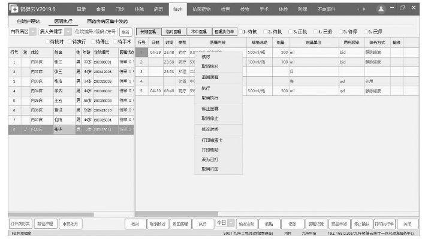The width and height of the screenshot is (437, 239).
Task: Switch to the 门诊 top tab
Action: coord(120,9)
